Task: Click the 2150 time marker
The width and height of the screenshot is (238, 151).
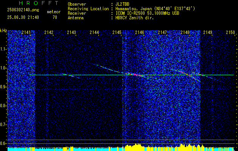Action: [230, 32]
